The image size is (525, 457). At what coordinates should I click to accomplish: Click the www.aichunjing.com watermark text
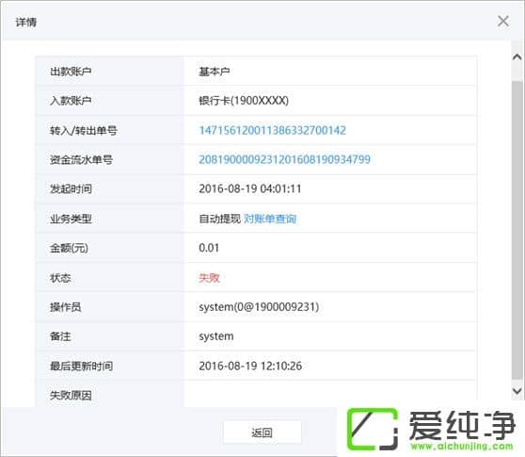click(462, 447)
